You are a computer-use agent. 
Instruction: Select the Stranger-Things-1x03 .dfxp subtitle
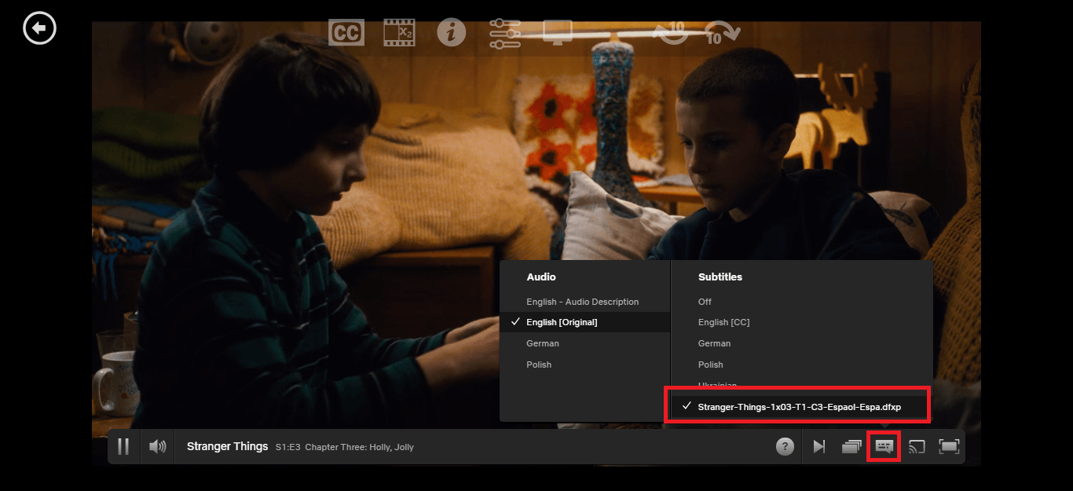pyautogui.click(x=798, y=406)
